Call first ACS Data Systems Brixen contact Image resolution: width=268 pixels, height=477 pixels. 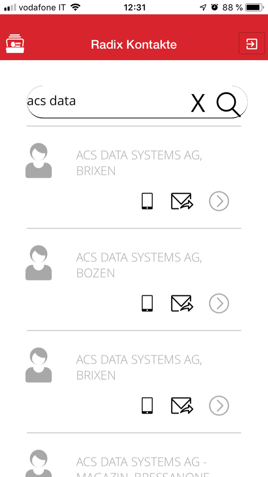pyautogui.click(x=147, y=201)
